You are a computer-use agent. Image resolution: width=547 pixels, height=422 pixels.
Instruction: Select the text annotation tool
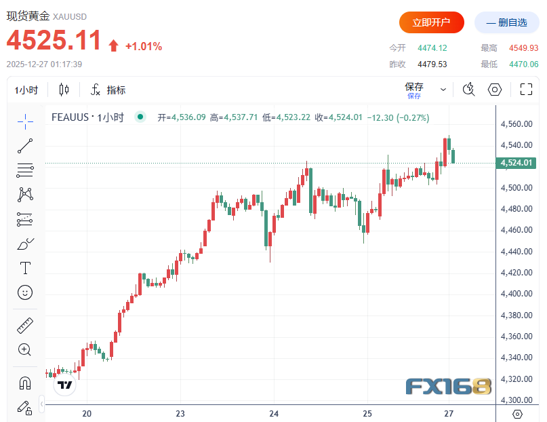25,268
